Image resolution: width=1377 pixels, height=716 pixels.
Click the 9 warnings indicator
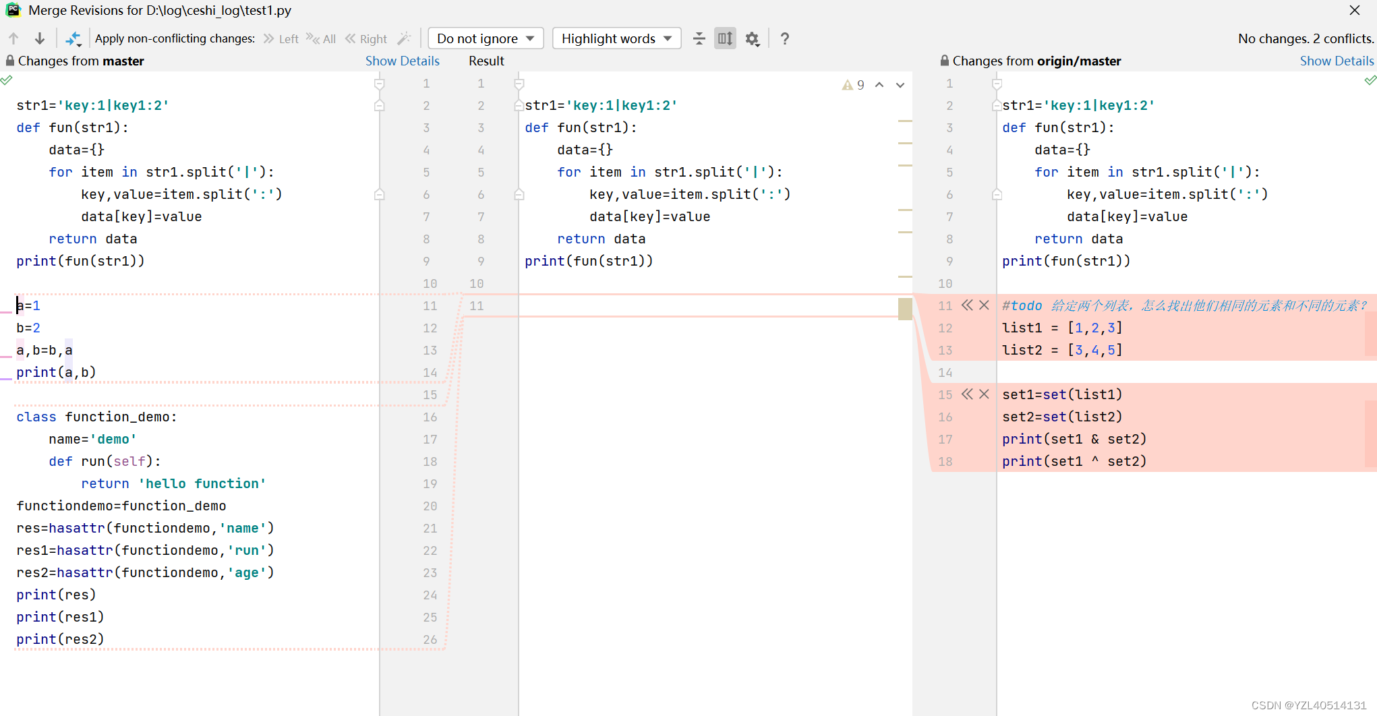pyautogui.click(x=853, y=85)
